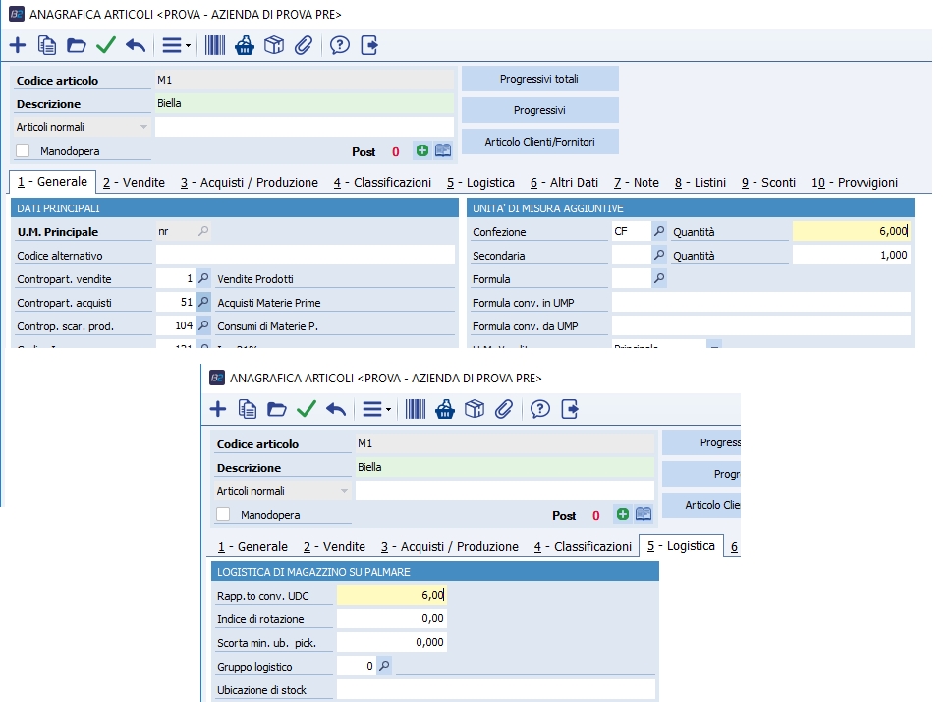The width and height of the screenshot is (952, 702).
Task: Open the hamburger menu dropdown in Generale window toolbar
Action: click(x=176, y=45)
